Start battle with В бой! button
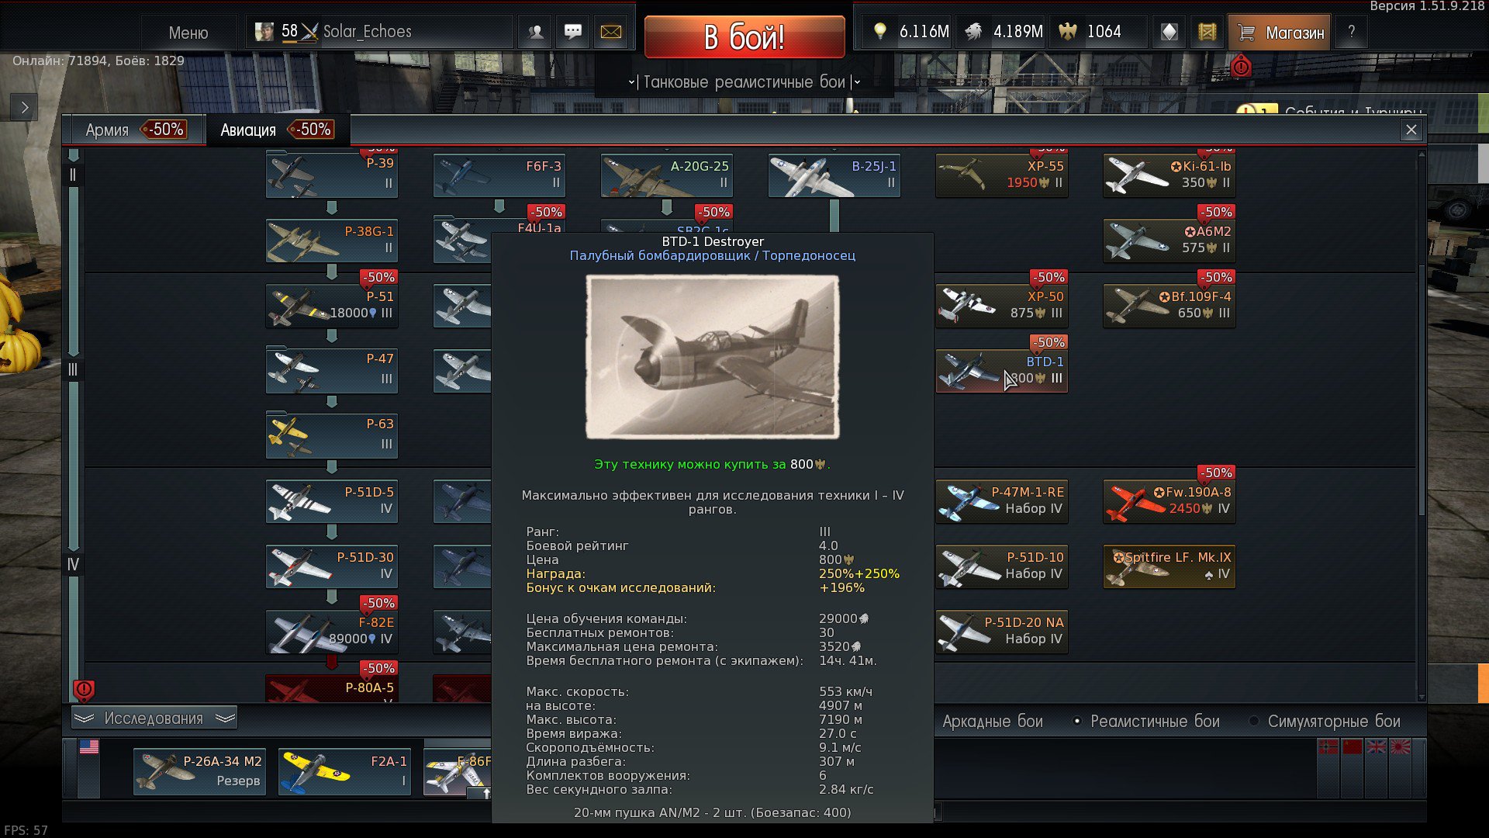The height and width of the screenshot is (838, 1489). tap(744, 36)
